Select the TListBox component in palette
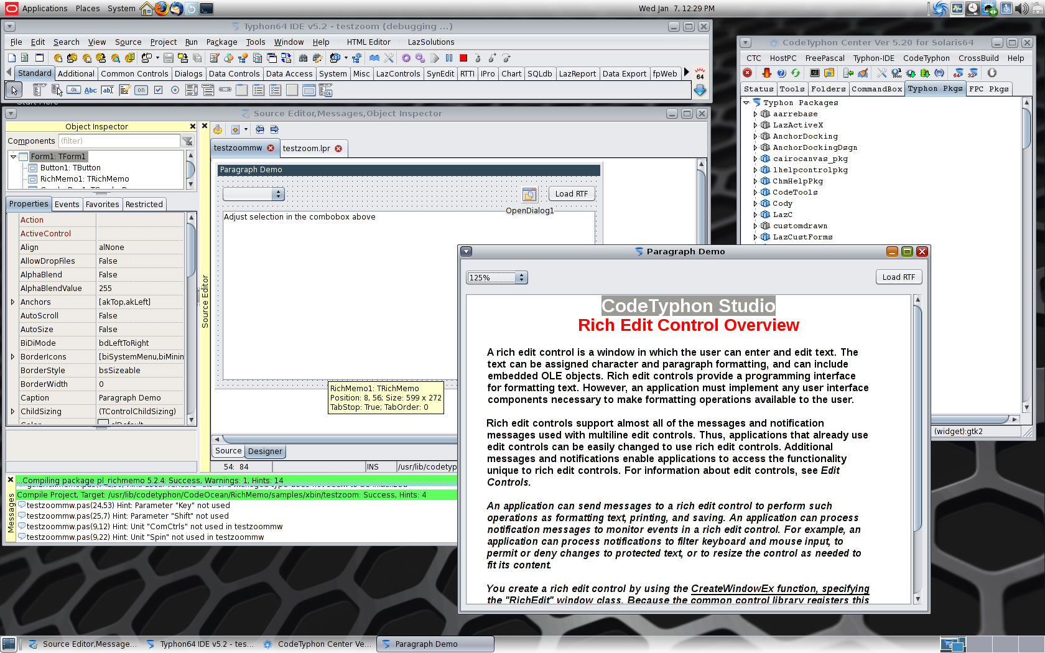Viewport: 1045px width, 653px height. [x=191, y=90]
